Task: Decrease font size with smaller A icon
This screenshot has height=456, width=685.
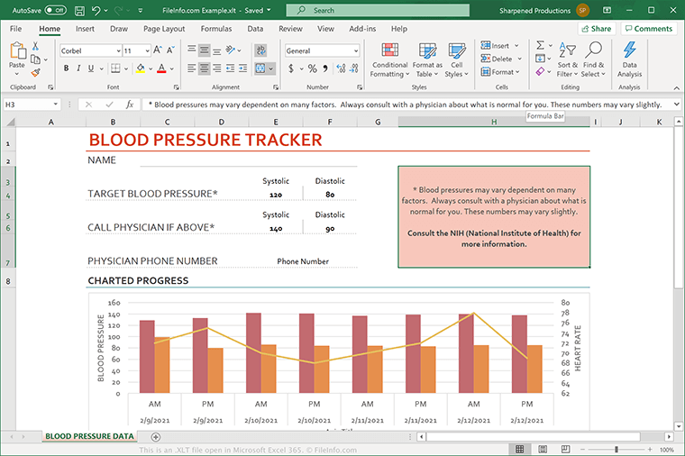Action: tap(170, 50)
